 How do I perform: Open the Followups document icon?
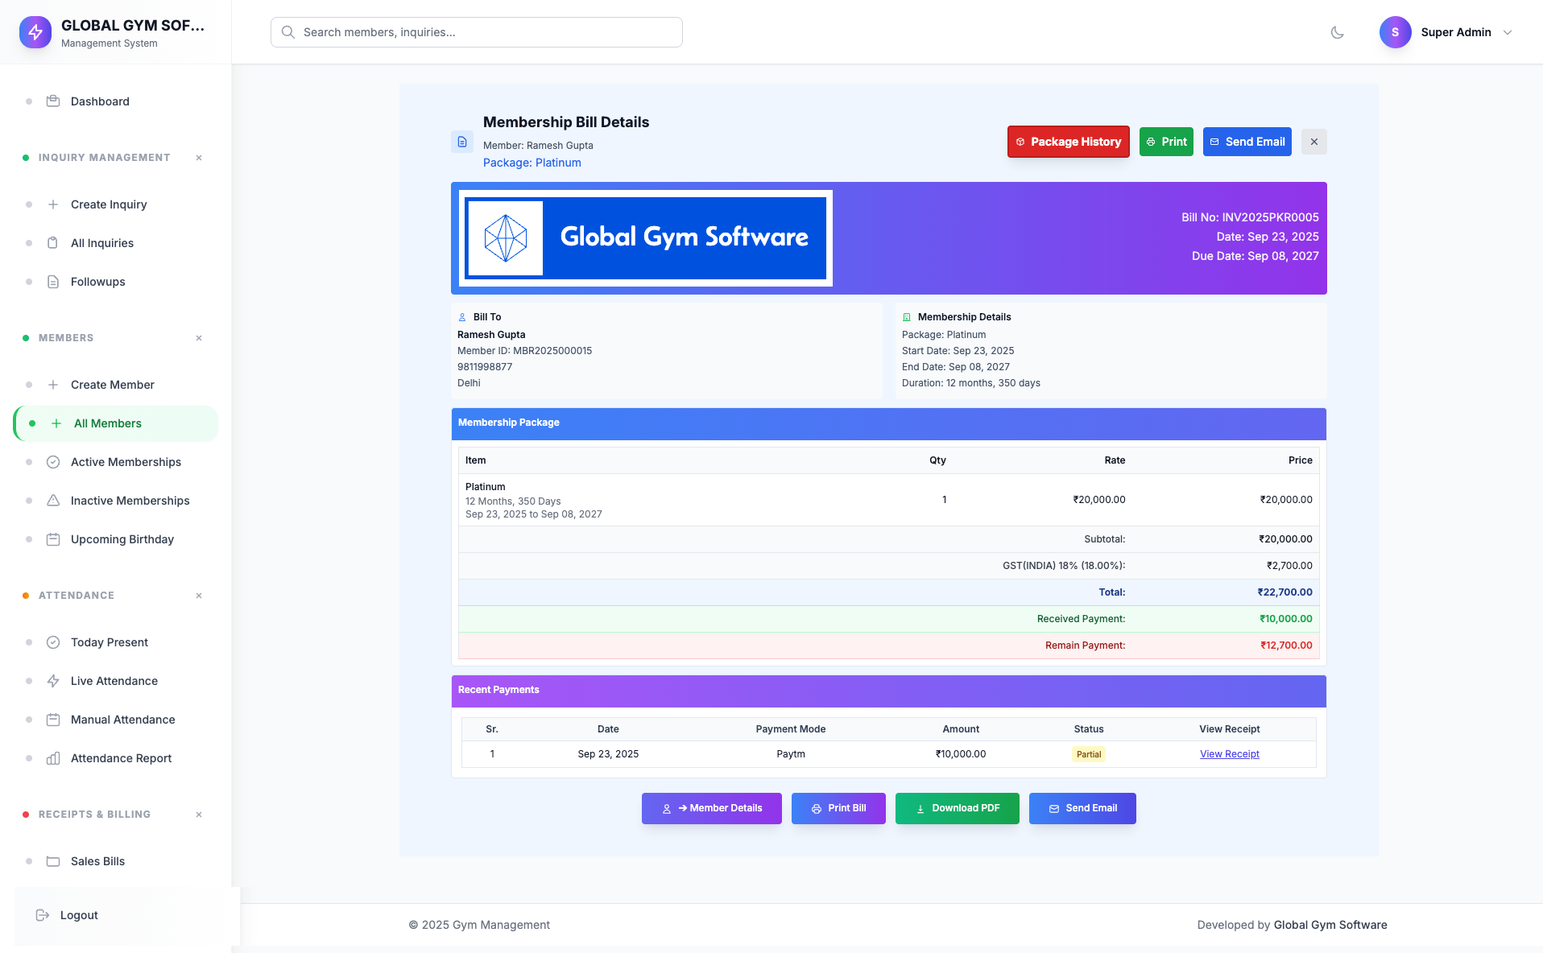click(52, 282)
